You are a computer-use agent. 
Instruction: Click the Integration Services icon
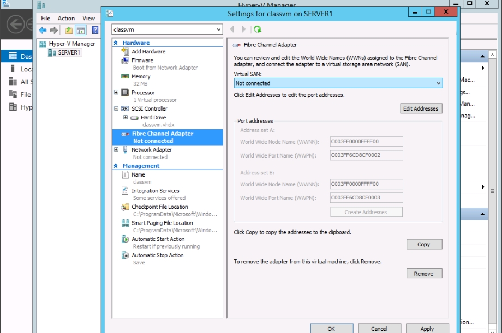tap(125, 191)
